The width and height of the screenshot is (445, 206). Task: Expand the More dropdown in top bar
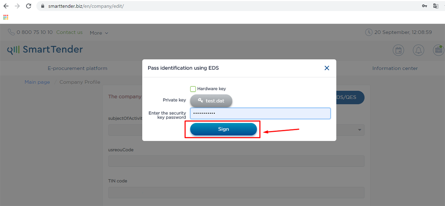[x=99, y=33]
